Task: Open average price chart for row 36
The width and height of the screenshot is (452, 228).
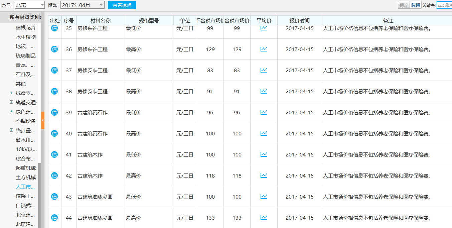Action: click(264, 49)
